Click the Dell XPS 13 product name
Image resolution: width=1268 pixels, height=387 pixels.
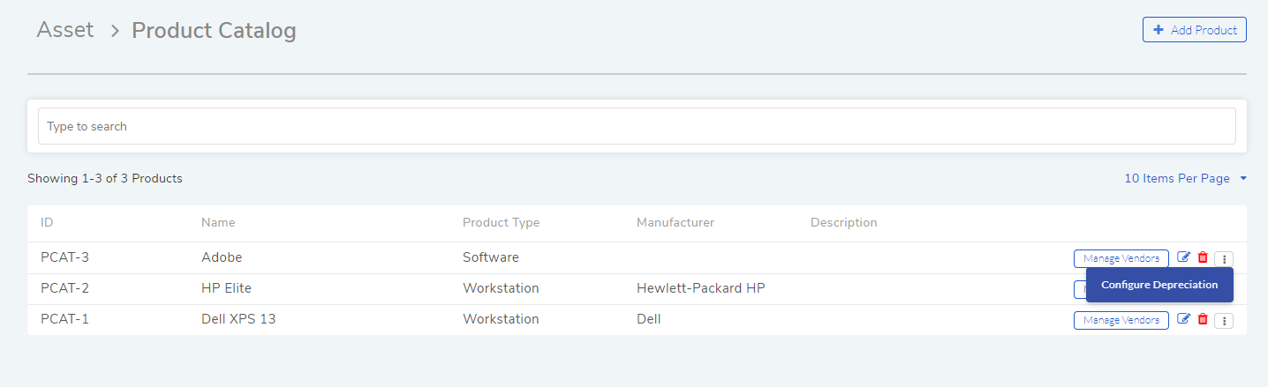click(238, 319)
